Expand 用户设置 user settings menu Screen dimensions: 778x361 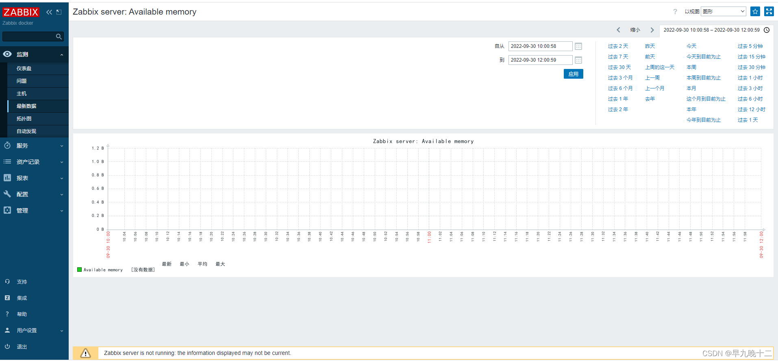34,331
